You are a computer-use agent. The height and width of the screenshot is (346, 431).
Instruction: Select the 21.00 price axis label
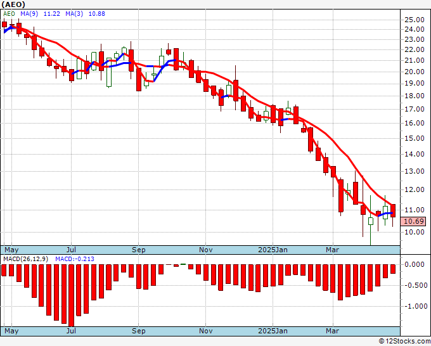(x=415, y=60)
